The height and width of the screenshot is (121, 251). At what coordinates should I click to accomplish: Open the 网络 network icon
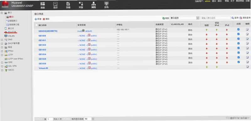coord(93,5)
